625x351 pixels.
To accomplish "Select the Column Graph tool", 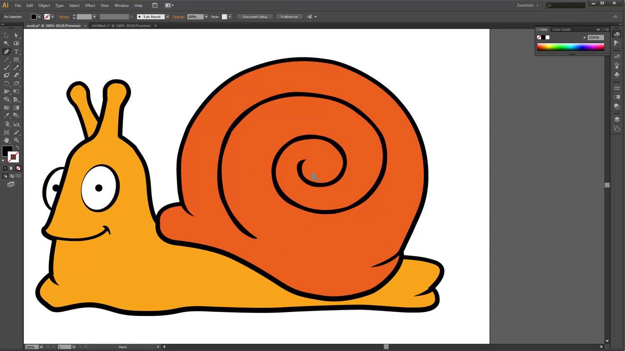I will (16, 124).
